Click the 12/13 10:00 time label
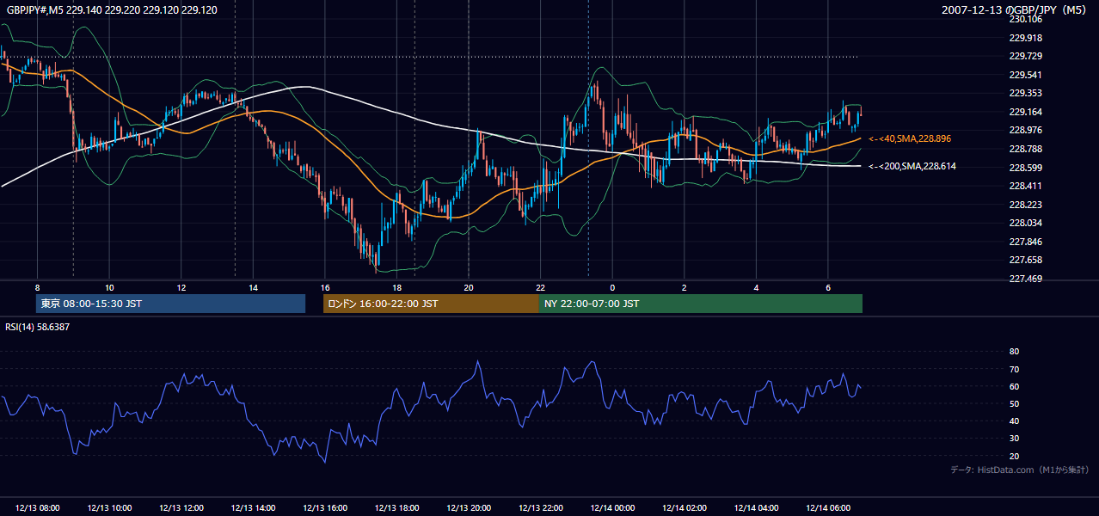 click(x=108, y=508)
